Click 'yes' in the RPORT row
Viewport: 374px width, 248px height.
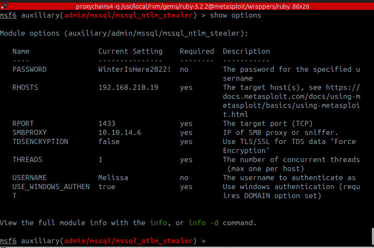click(186, 124)
